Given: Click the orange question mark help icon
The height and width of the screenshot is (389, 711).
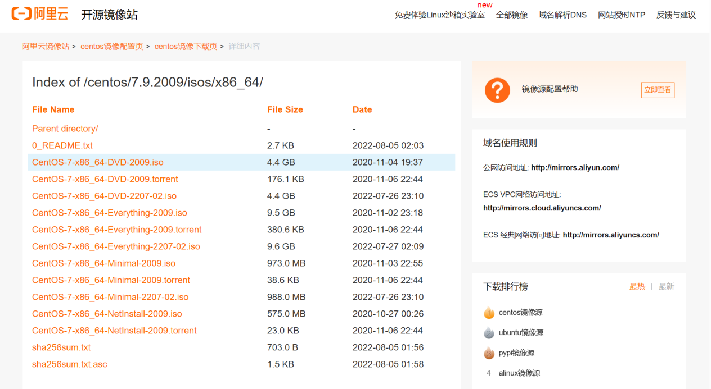Looking at the screenshot, I should point(497,90).
